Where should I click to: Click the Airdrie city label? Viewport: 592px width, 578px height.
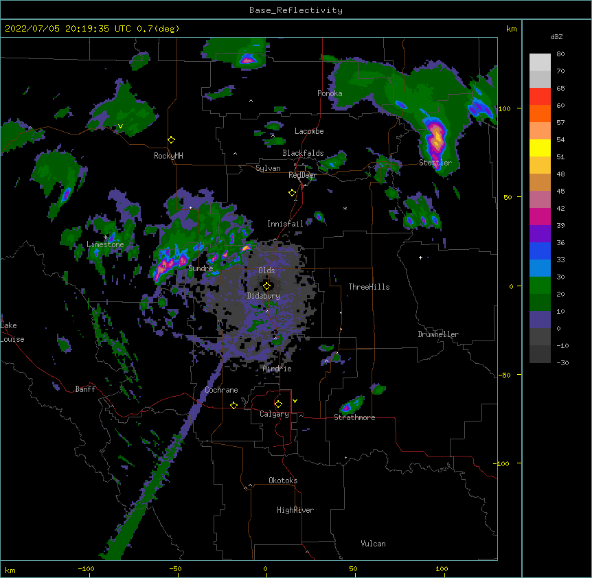pos(277,369)
